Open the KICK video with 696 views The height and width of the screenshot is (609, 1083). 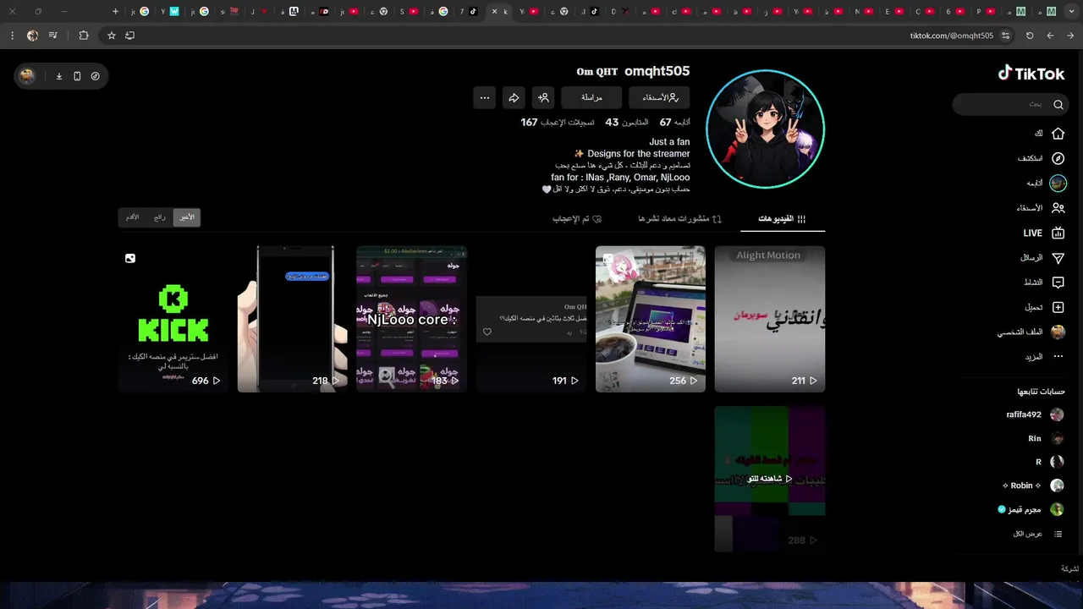point(173,319)
